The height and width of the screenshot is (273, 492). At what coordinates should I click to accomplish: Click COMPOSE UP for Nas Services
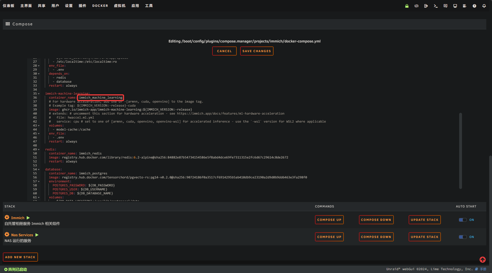pyautogui.click(x=329, y=237)
